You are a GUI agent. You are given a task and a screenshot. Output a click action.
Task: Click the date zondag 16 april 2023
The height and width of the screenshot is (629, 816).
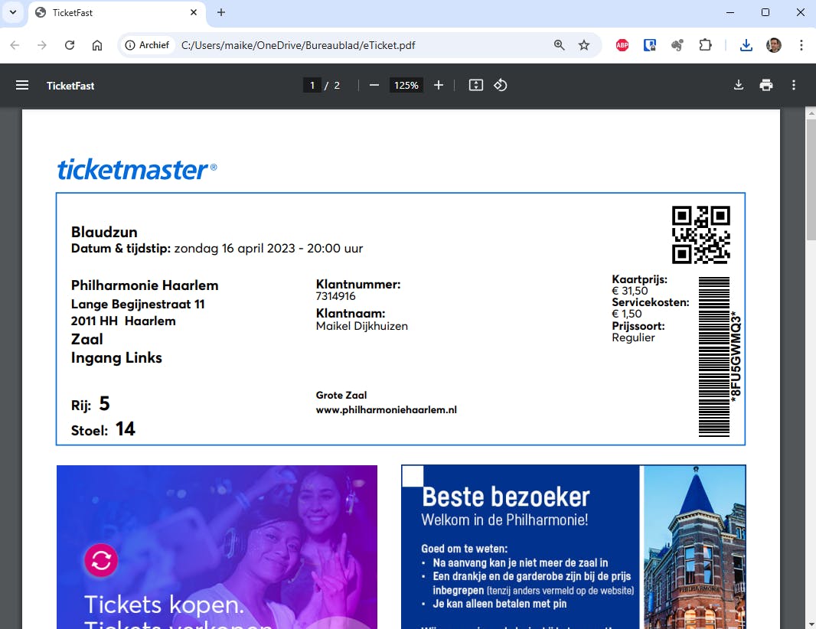coord(235,249)
